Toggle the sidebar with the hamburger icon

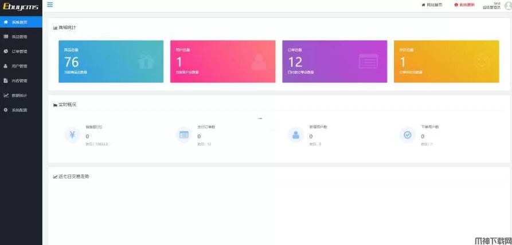tap(50, 5)
